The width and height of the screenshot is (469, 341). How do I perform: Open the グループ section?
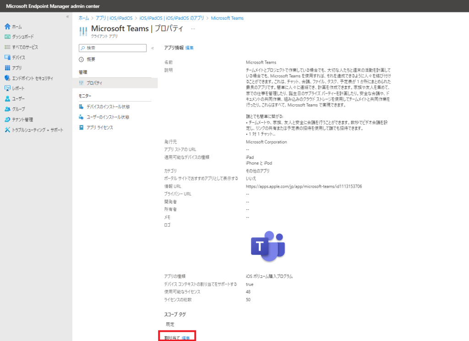[x=18, y=109]
